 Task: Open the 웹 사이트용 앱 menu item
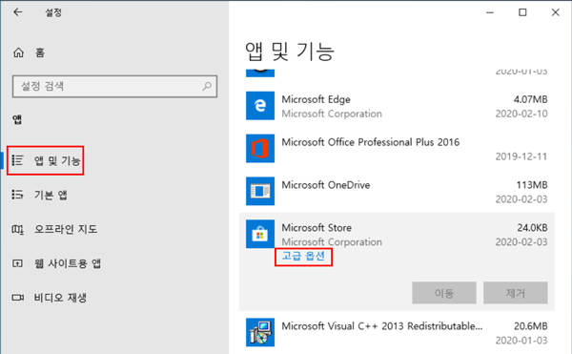68,263
